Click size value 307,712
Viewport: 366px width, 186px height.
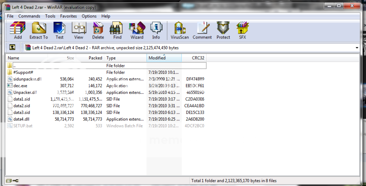[x=67, y=86]
